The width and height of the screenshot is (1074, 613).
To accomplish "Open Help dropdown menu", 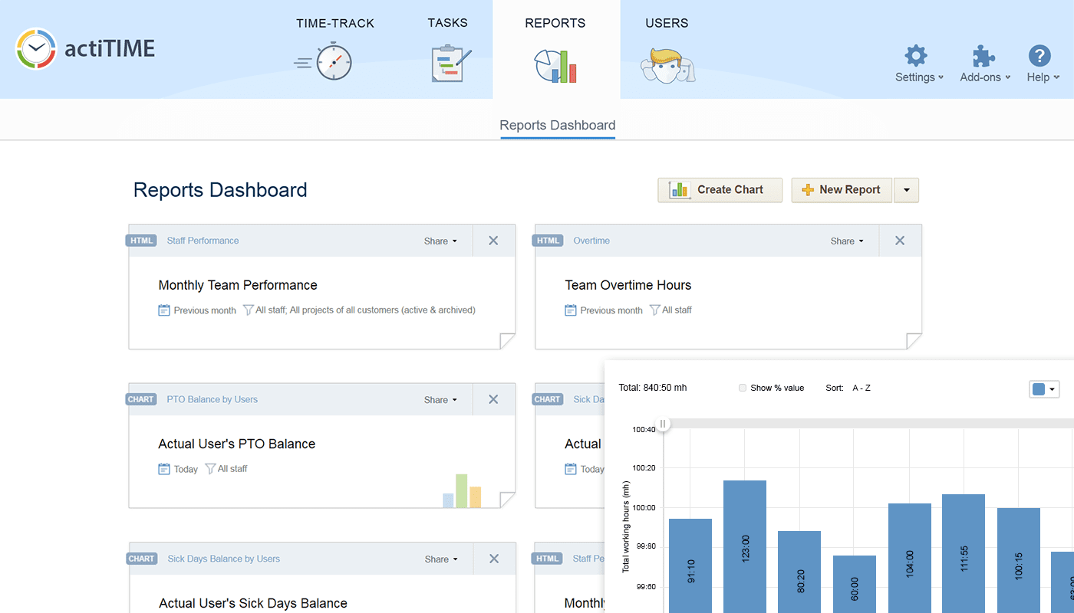I will click(x=1043, y=77).
